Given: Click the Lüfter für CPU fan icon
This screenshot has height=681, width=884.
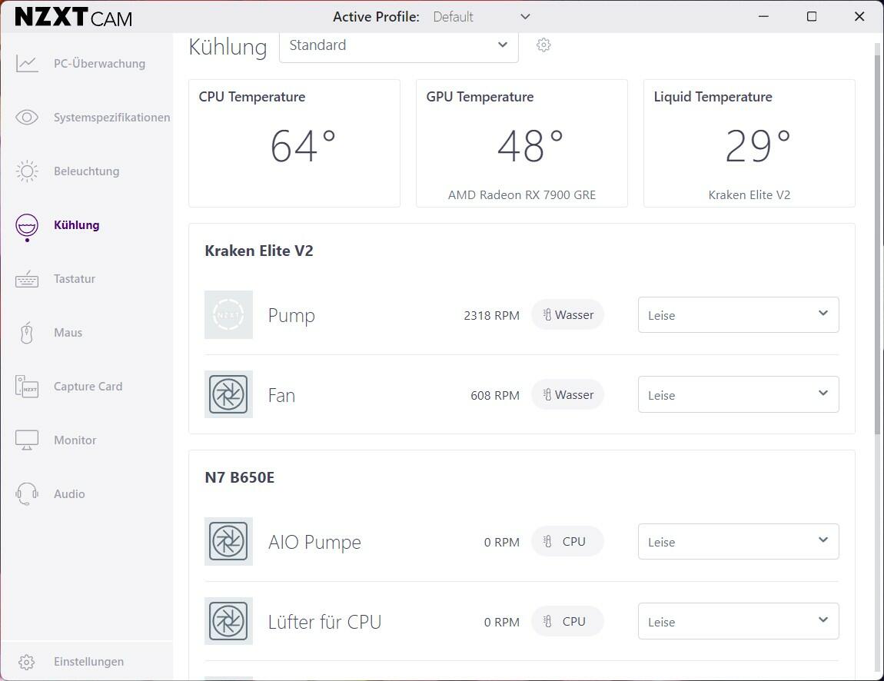Looking at the screenshot, I should pos(228,621).
